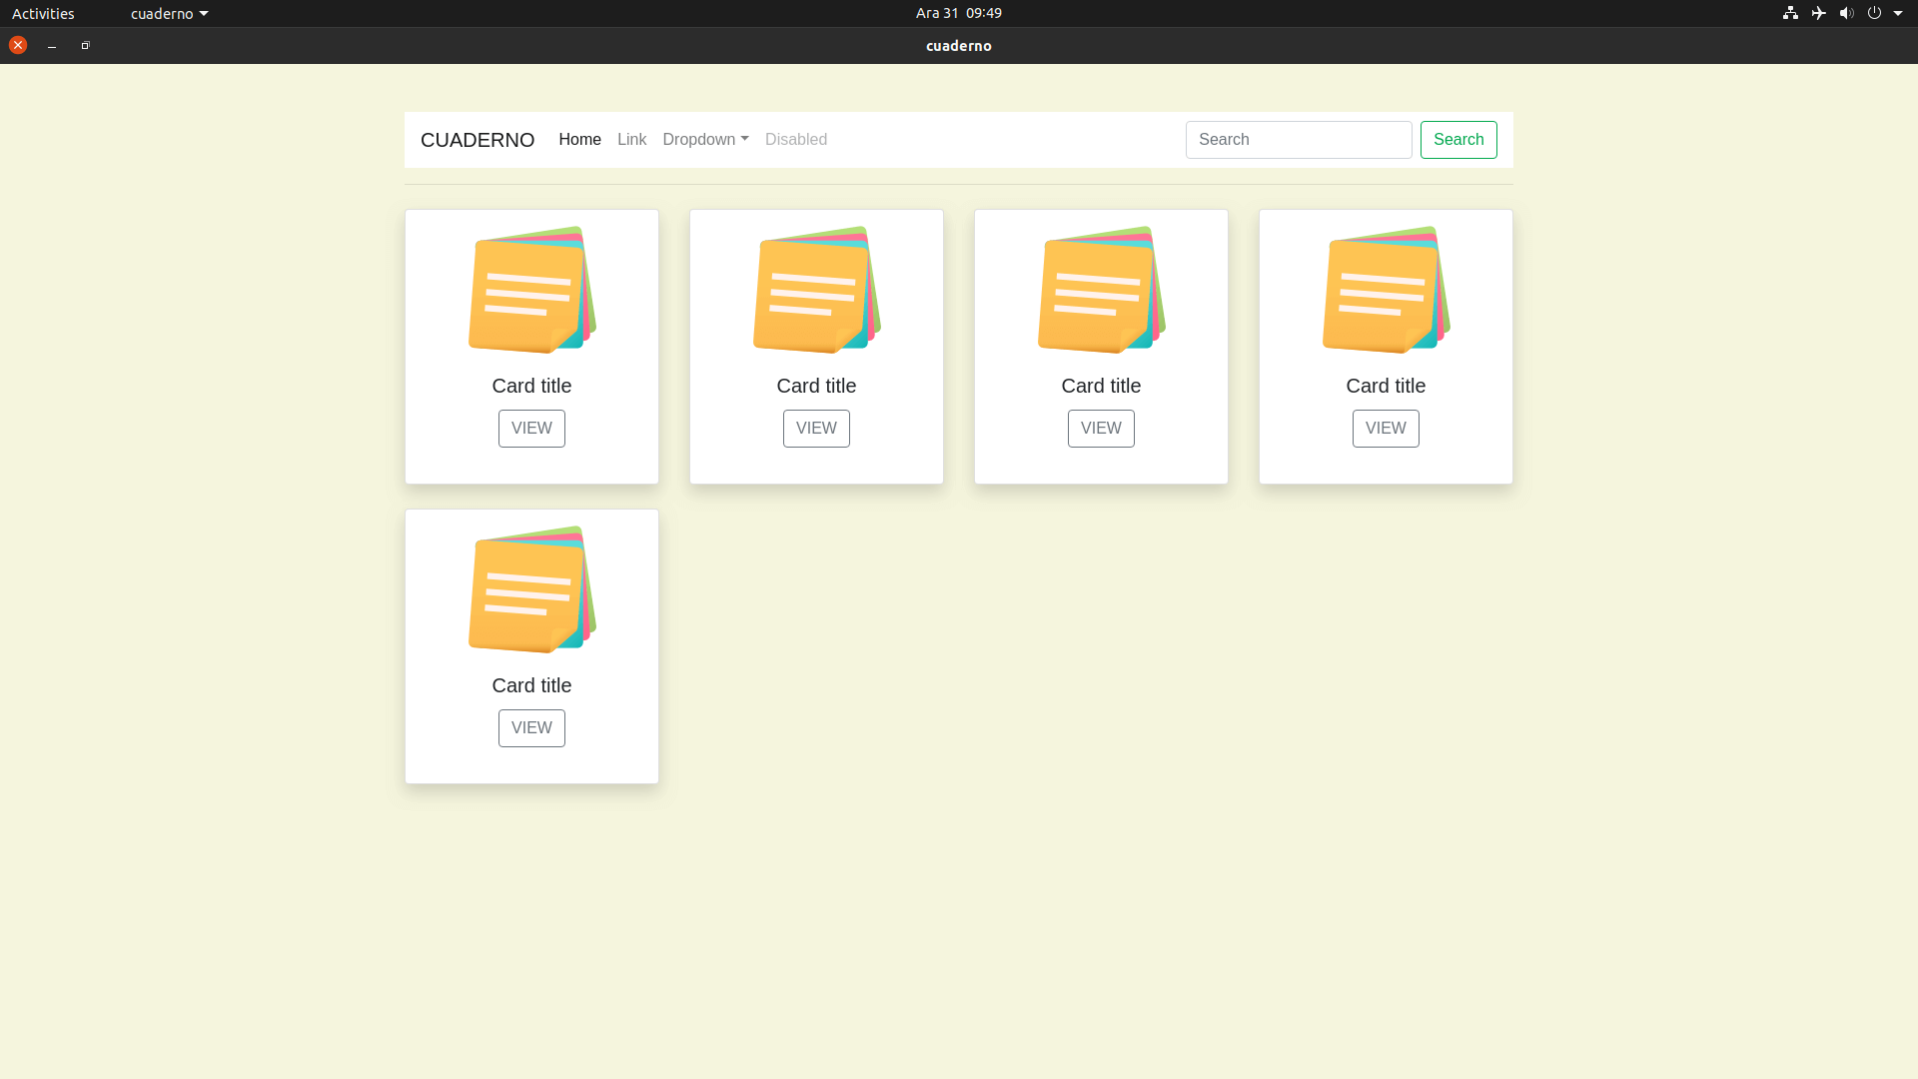Open the network status icon in top bar

coord(1790,13)
